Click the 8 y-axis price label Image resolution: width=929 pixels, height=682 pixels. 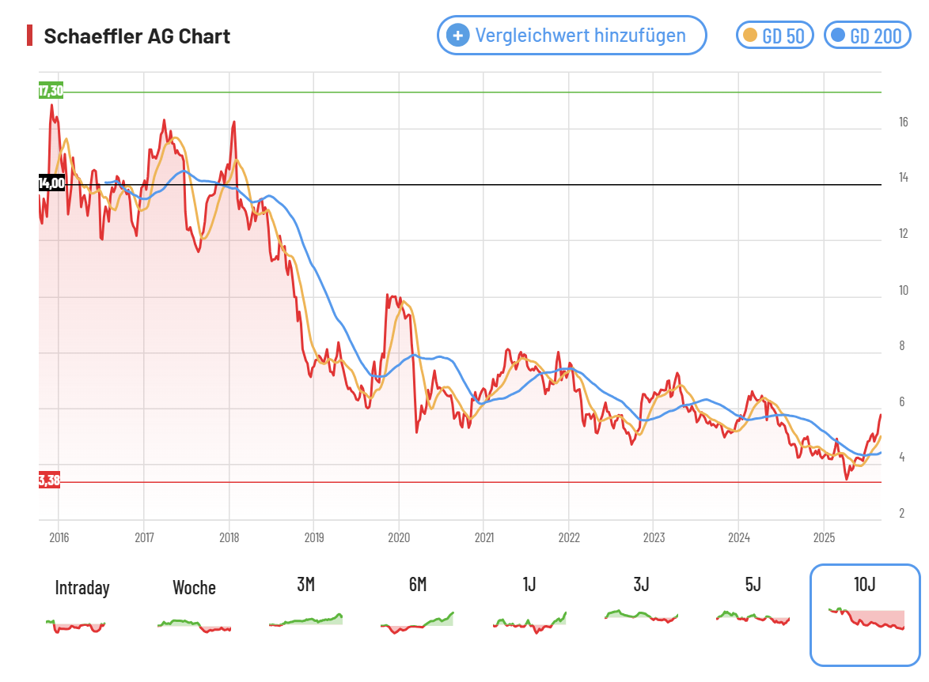click(x=902, y=345)
